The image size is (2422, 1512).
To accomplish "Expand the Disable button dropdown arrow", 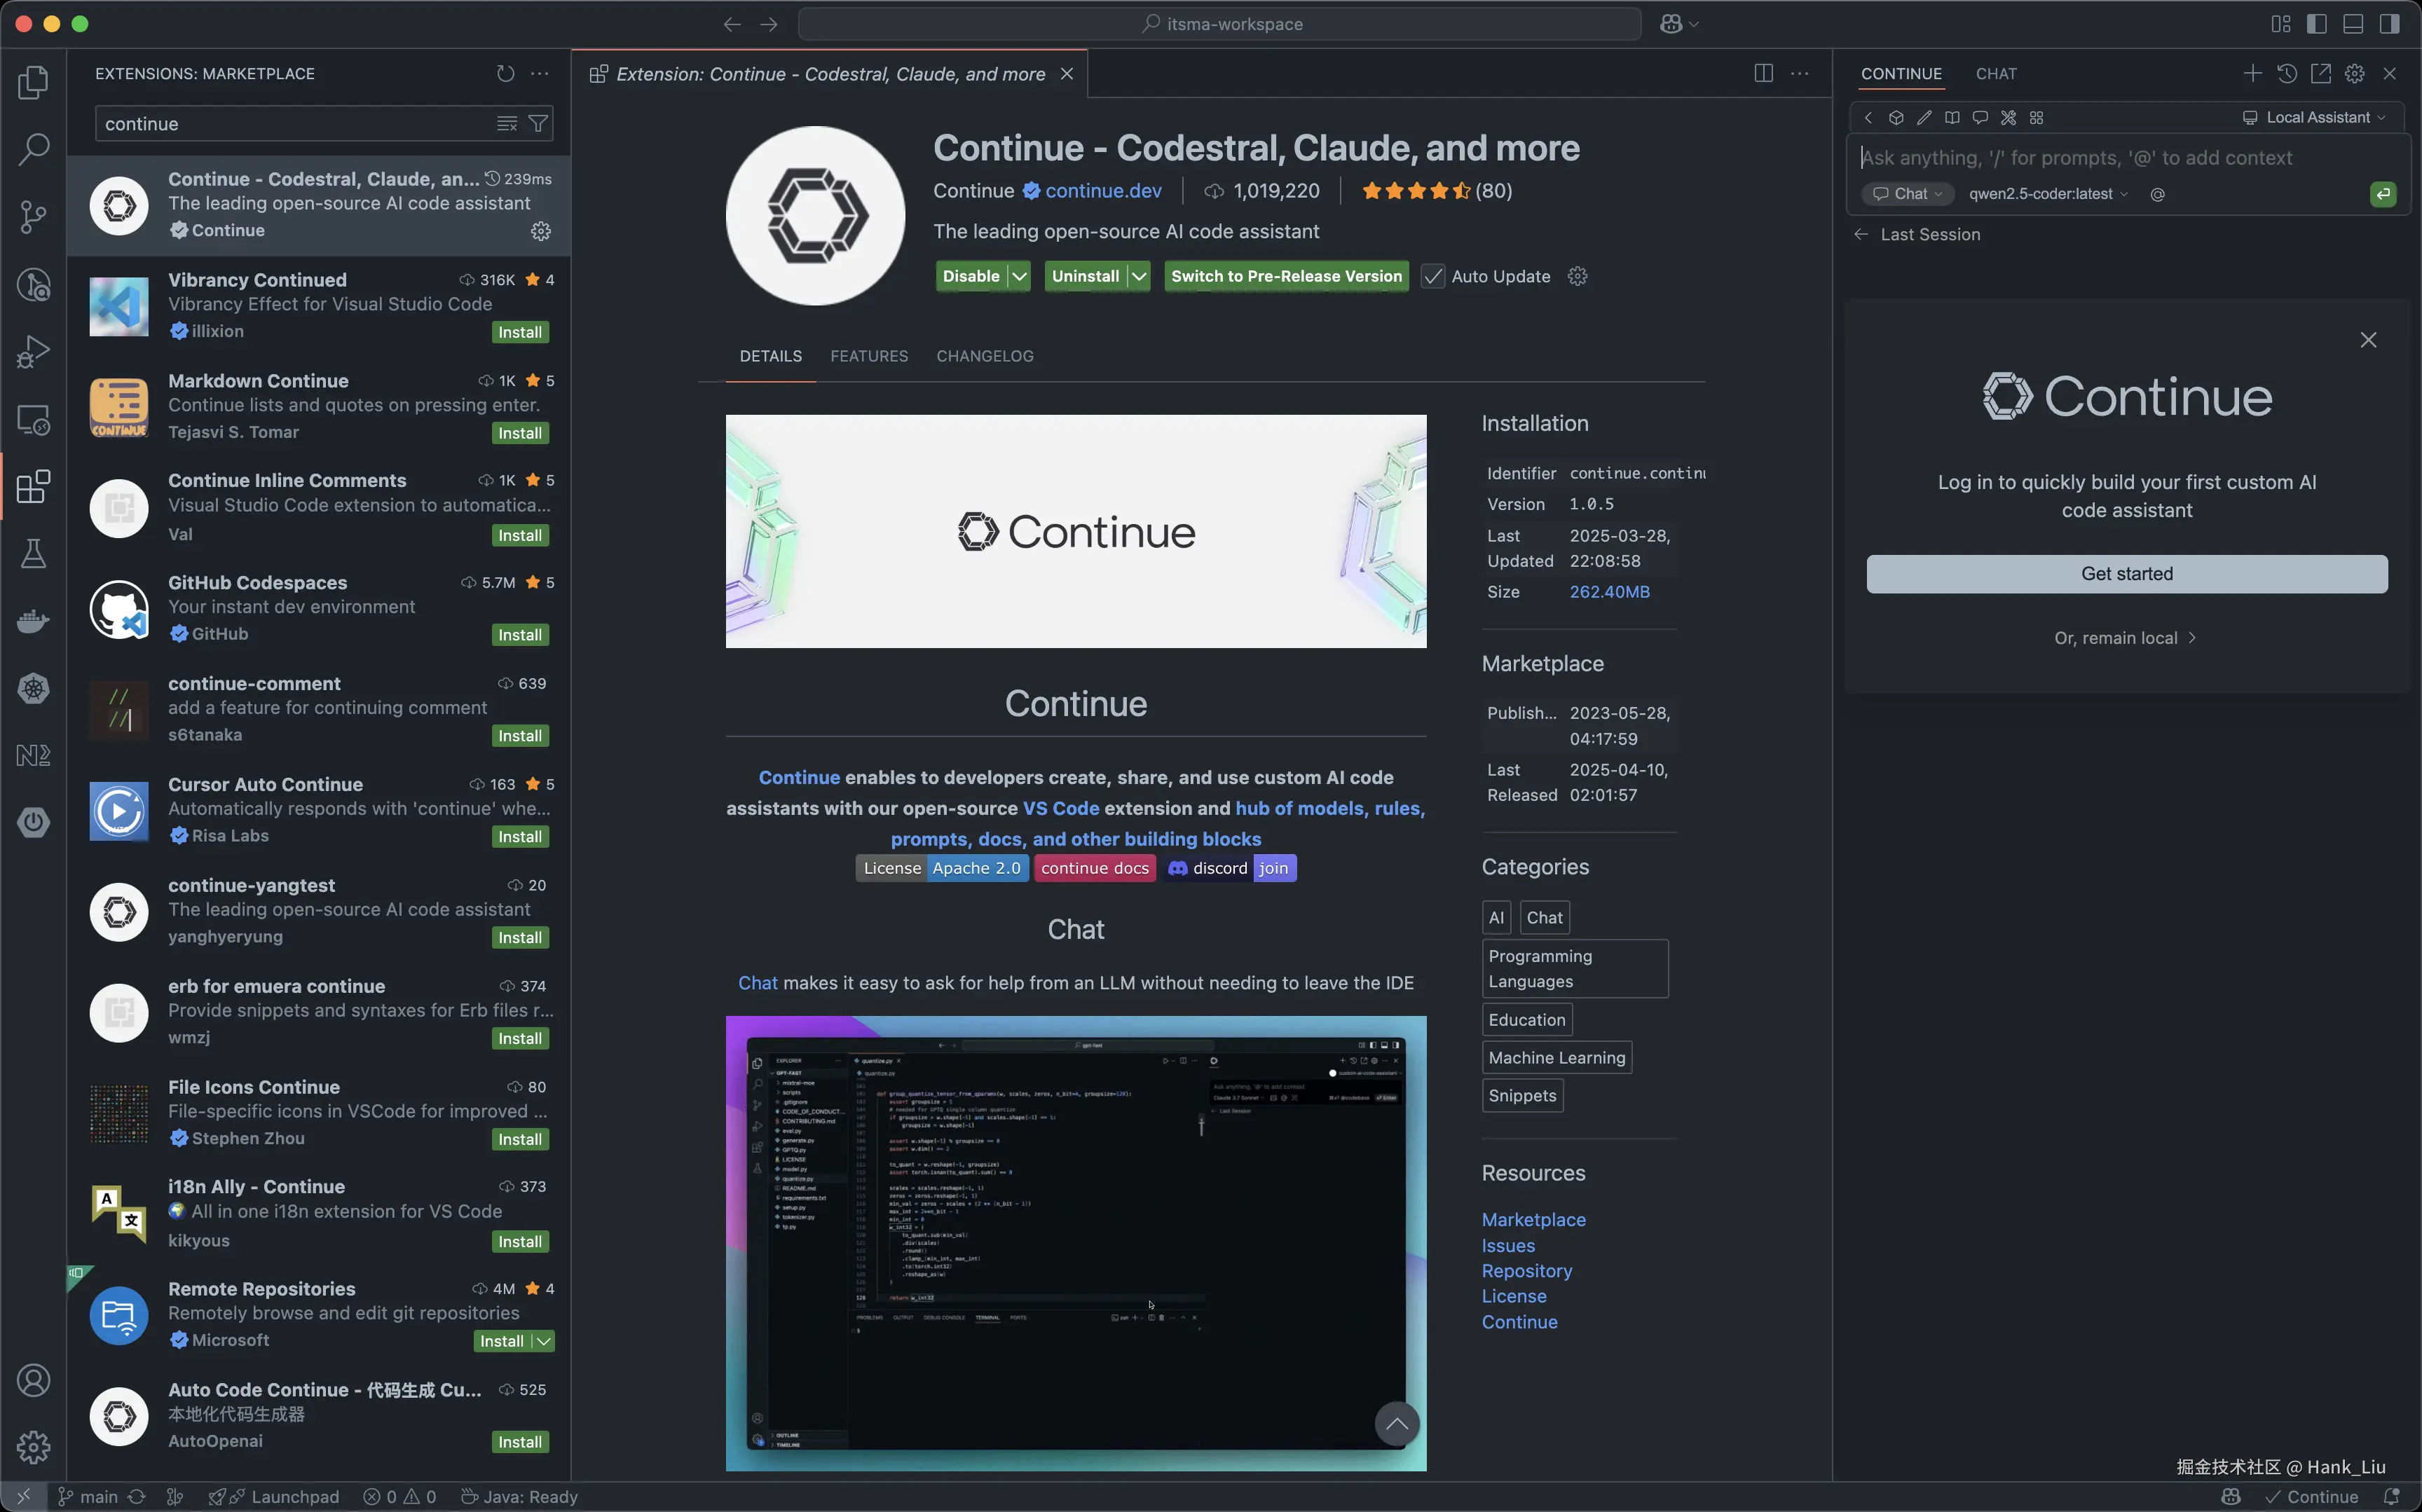I will (x=1018, y=277).
